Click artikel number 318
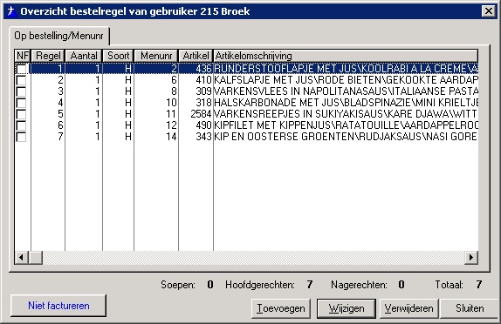The width and height of the screenshot is (501, 324). [204, 103]
